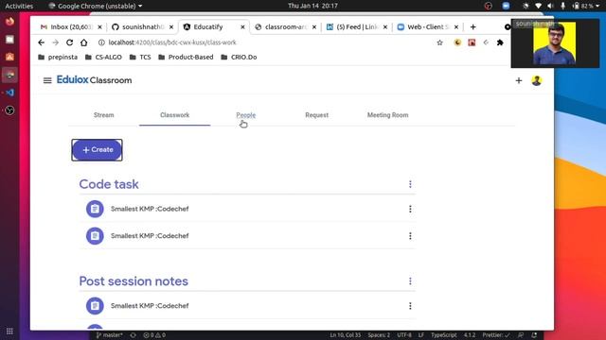This screenshot has height=340, width=606.
Task: Click the sounish nath webcam overlay
Action: tap(555, 43)
